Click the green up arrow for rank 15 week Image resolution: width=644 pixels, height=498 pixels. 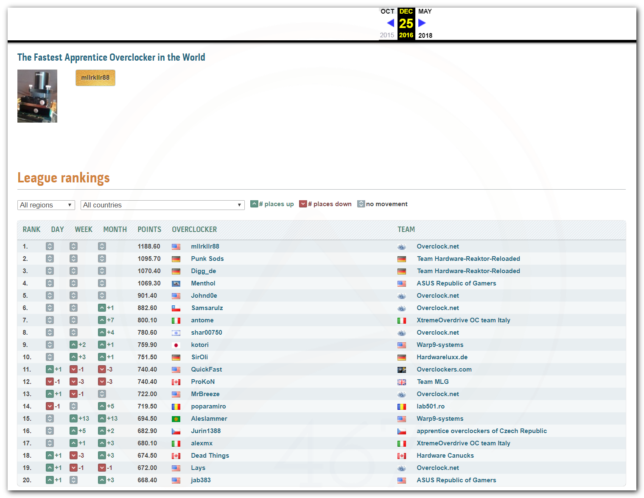coord(73,419)
